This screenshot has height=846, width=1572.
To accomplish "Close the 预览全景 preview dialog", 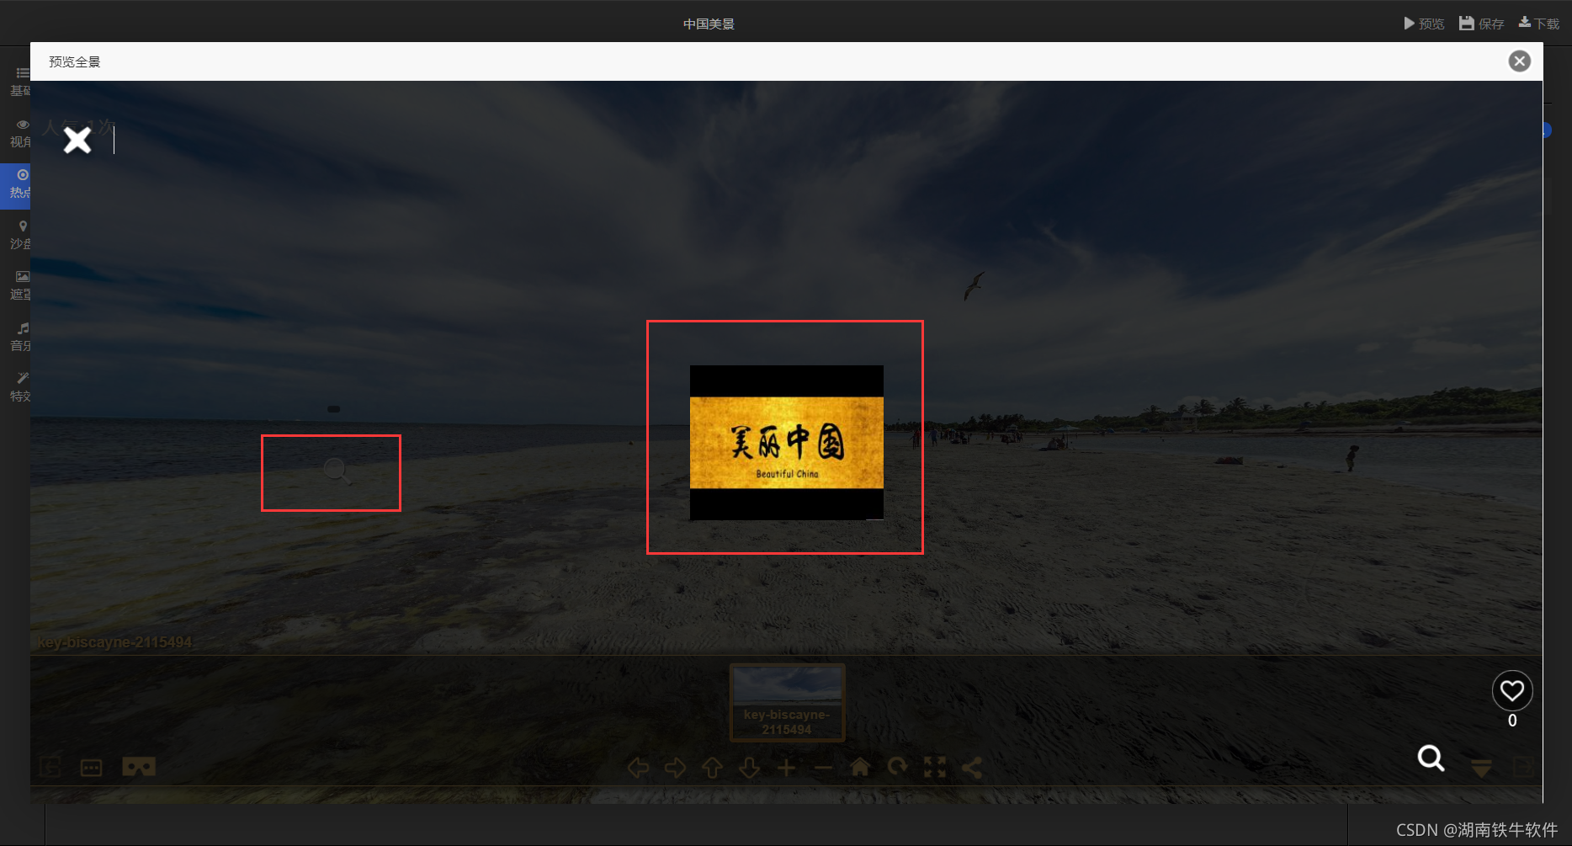I will tap(1519, 61).
